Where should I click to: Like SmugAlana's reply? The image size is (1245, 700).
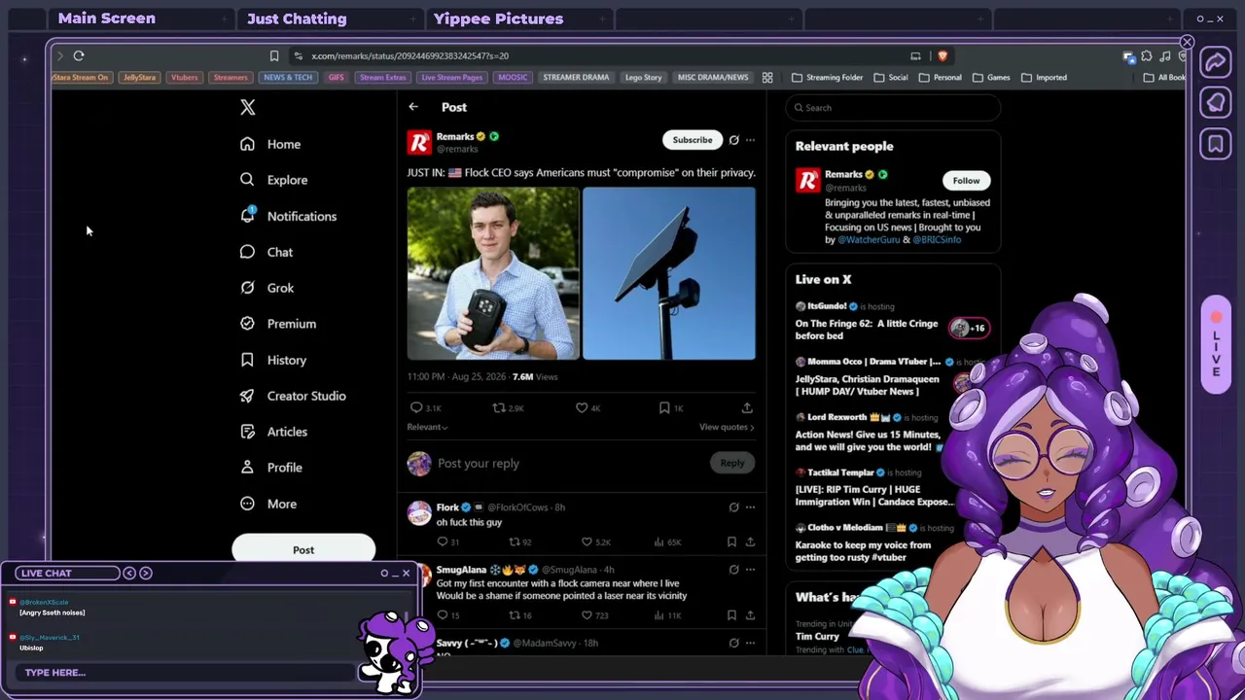(x=587, y=615)
